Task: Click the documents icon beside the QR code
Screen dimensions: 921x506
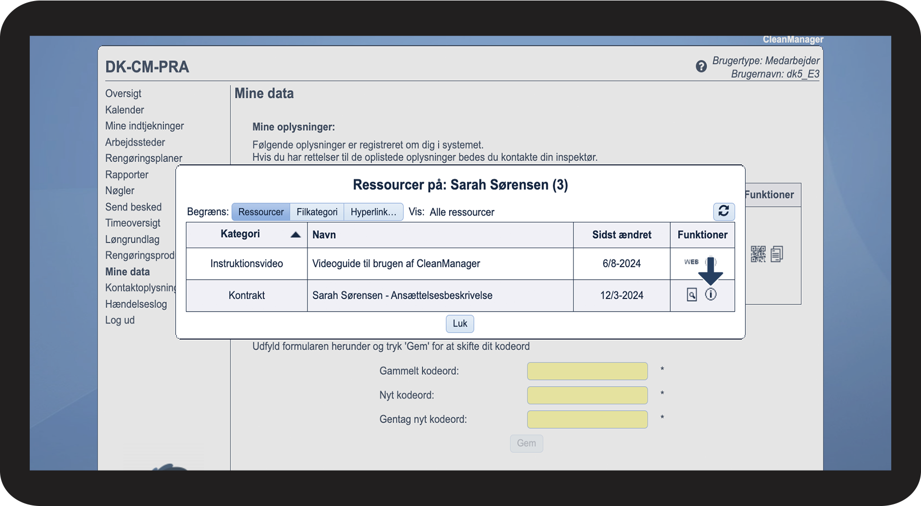Action: pyautogui.click(x=777, y=254)
